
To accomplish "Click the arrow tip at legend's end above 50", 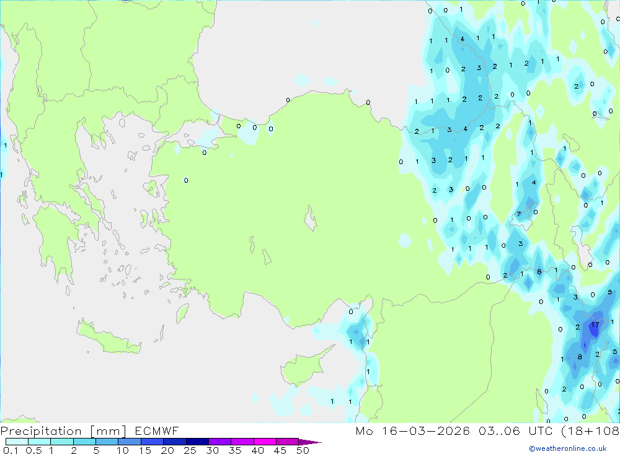I will click(x=310, y=442).
